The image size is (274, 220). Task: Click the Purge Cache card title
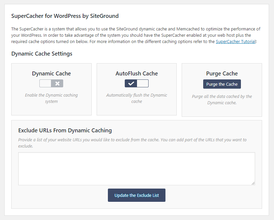pyautogui.click(x=222, y=73)
